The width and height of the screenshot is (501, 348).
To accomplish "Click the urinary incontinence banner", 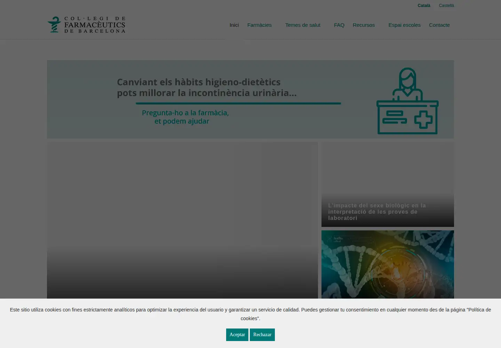I will coord(250,100).
